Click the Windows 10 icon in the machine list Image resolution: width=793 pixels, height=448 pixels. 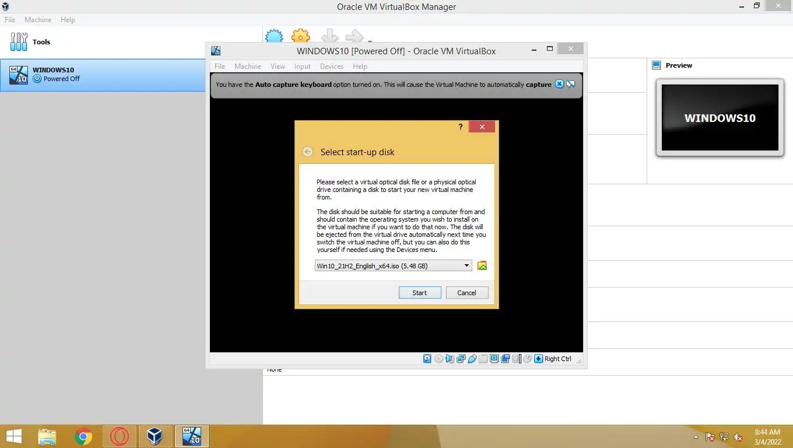point(19,75)
